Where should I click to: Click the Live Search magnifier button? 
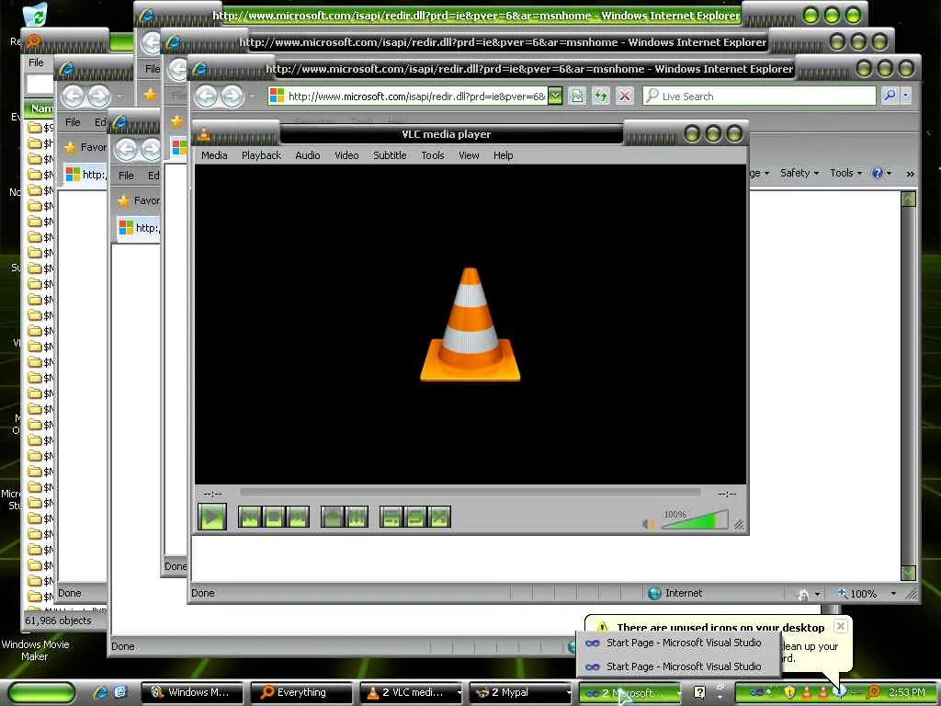(x=890, y=96)
